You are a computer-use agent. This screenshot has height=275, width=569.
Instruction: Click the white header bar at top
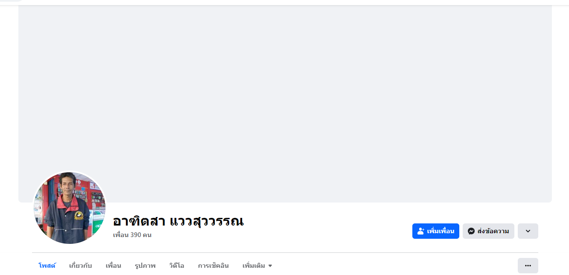tap(285, 2)
